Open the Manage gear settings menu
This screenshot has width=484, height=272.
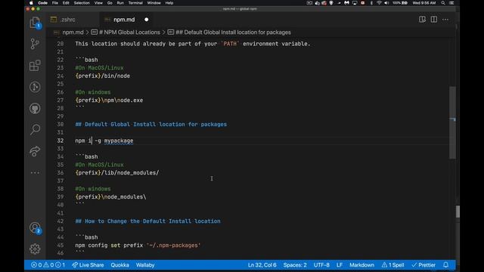35,249
